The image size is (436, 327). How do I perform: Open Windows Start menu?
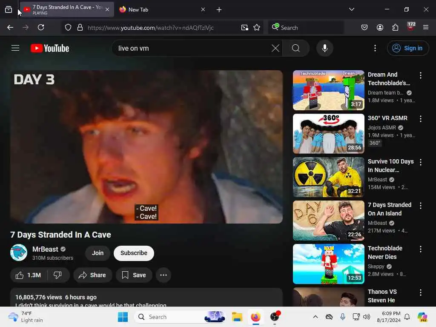pos(123,317)
